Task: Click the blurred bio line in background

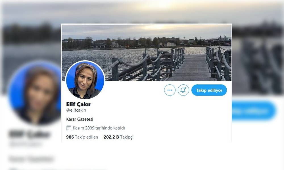Action: tap(31, 159)
